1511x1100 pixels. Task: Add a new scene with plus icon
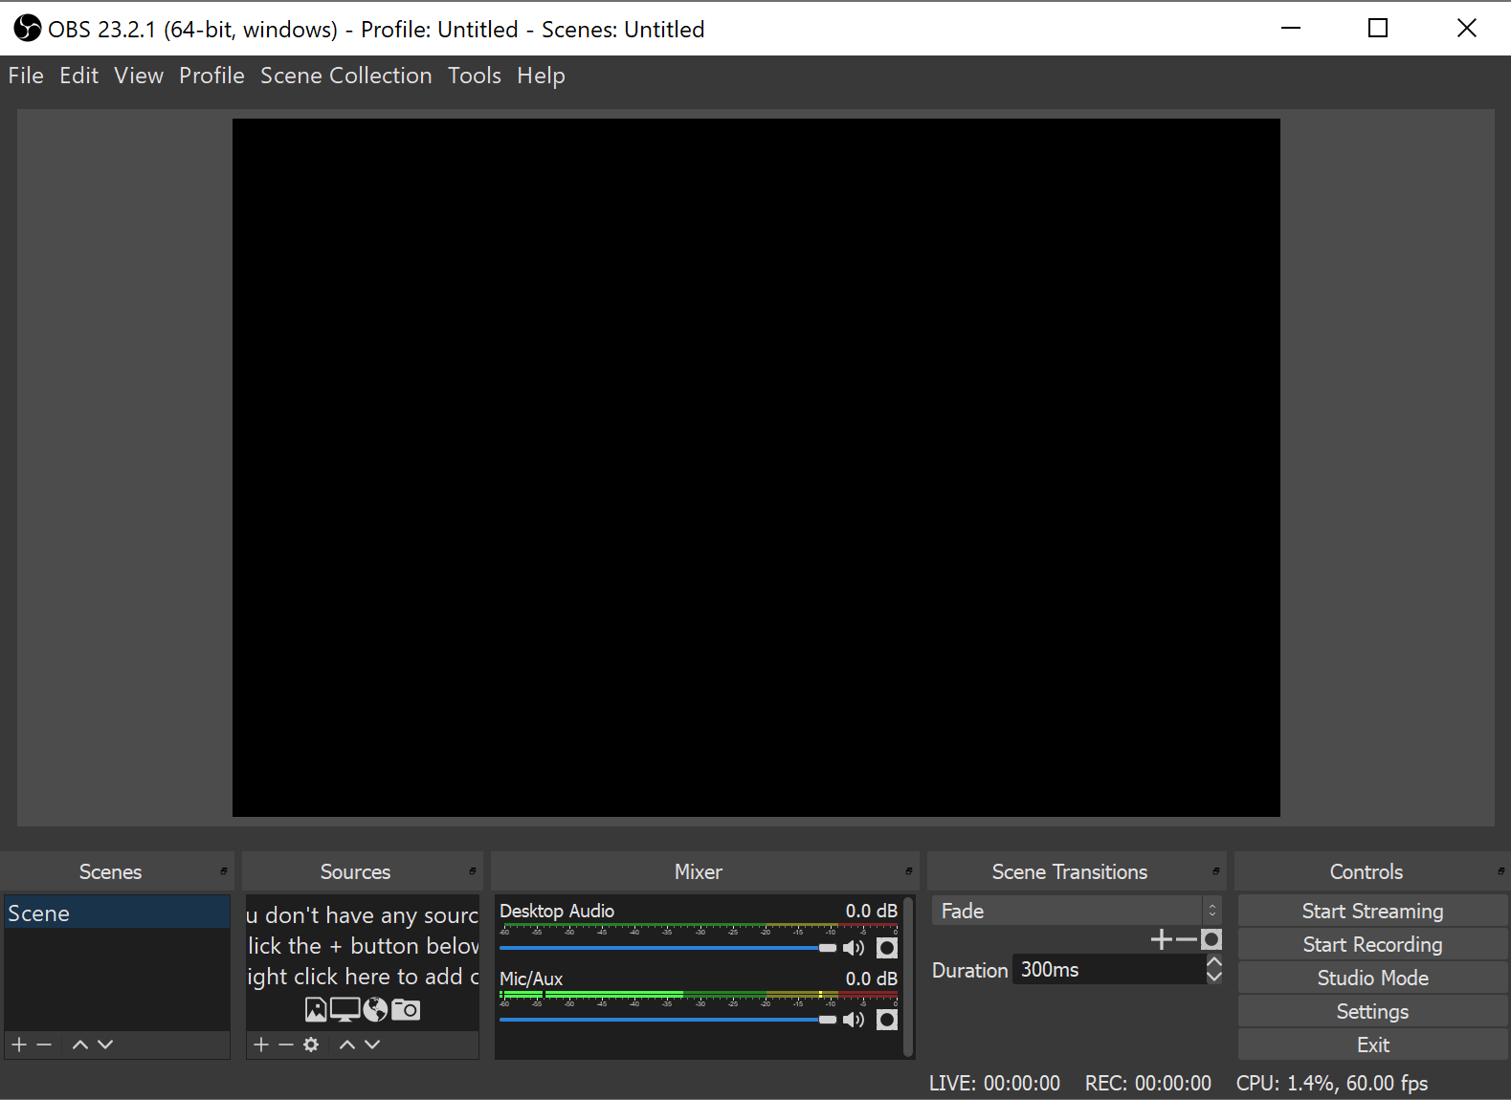tap(19, 1045)
